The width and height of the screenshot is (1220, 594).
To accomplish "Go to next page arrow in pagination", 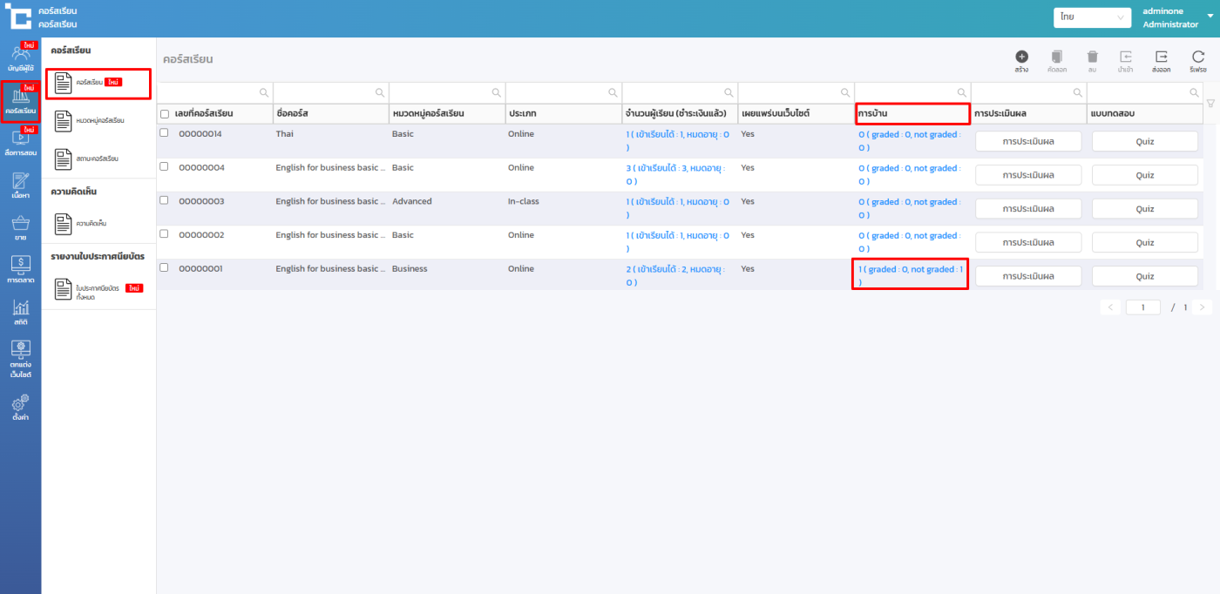I will click(x=1203, y=307).
